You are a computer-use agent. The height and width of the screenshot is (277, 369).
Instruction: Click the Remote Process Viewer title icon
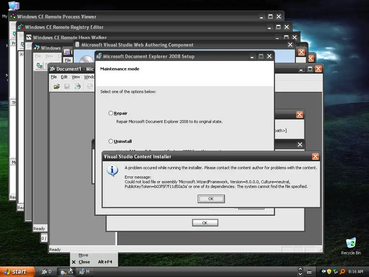tap(13, 17)
